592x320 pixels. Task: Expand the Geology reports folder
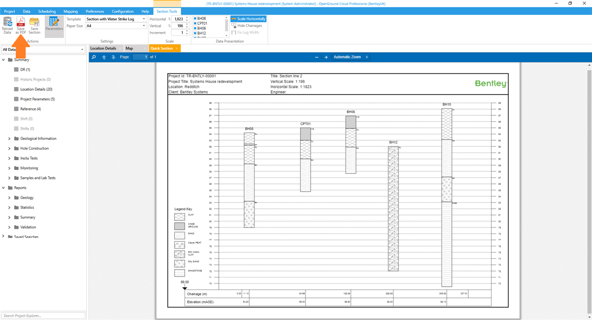9,198
